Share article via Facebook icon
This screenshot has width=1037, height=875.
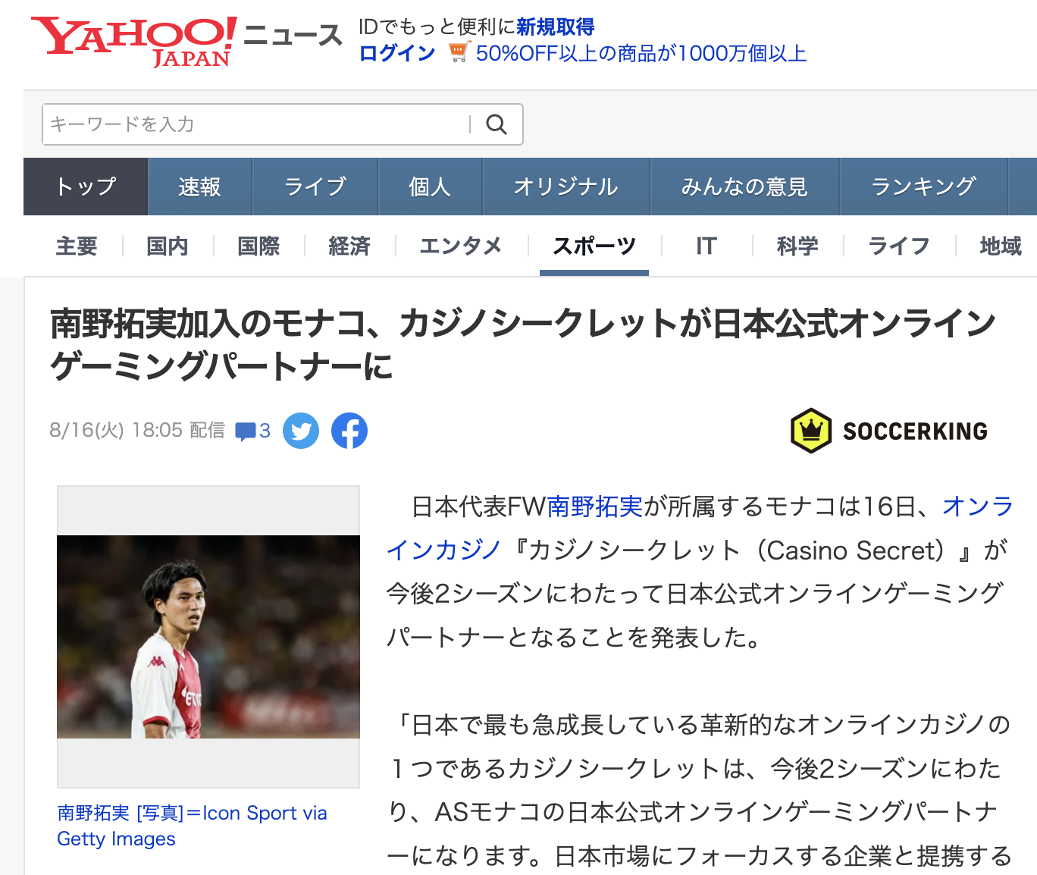coord(349,431)
